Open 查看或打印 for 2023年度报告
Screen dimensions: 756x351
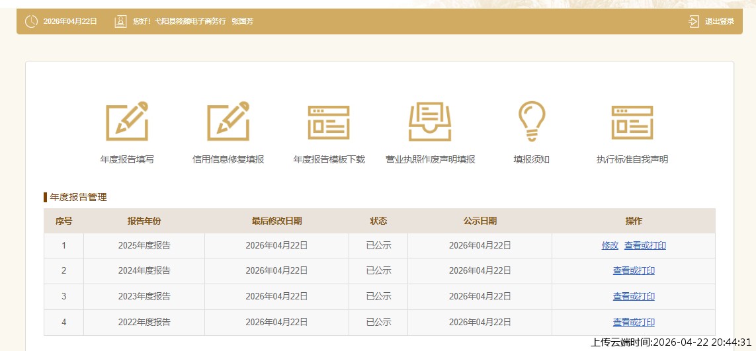click(634, 296)
